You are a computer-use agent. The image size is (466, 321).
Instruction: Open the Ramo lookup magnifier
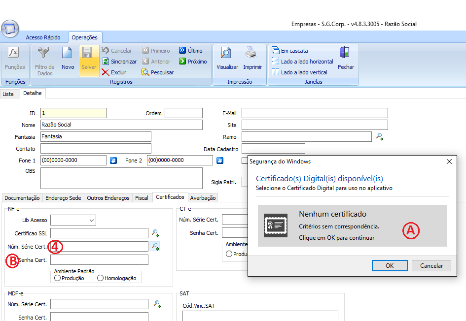380,137
